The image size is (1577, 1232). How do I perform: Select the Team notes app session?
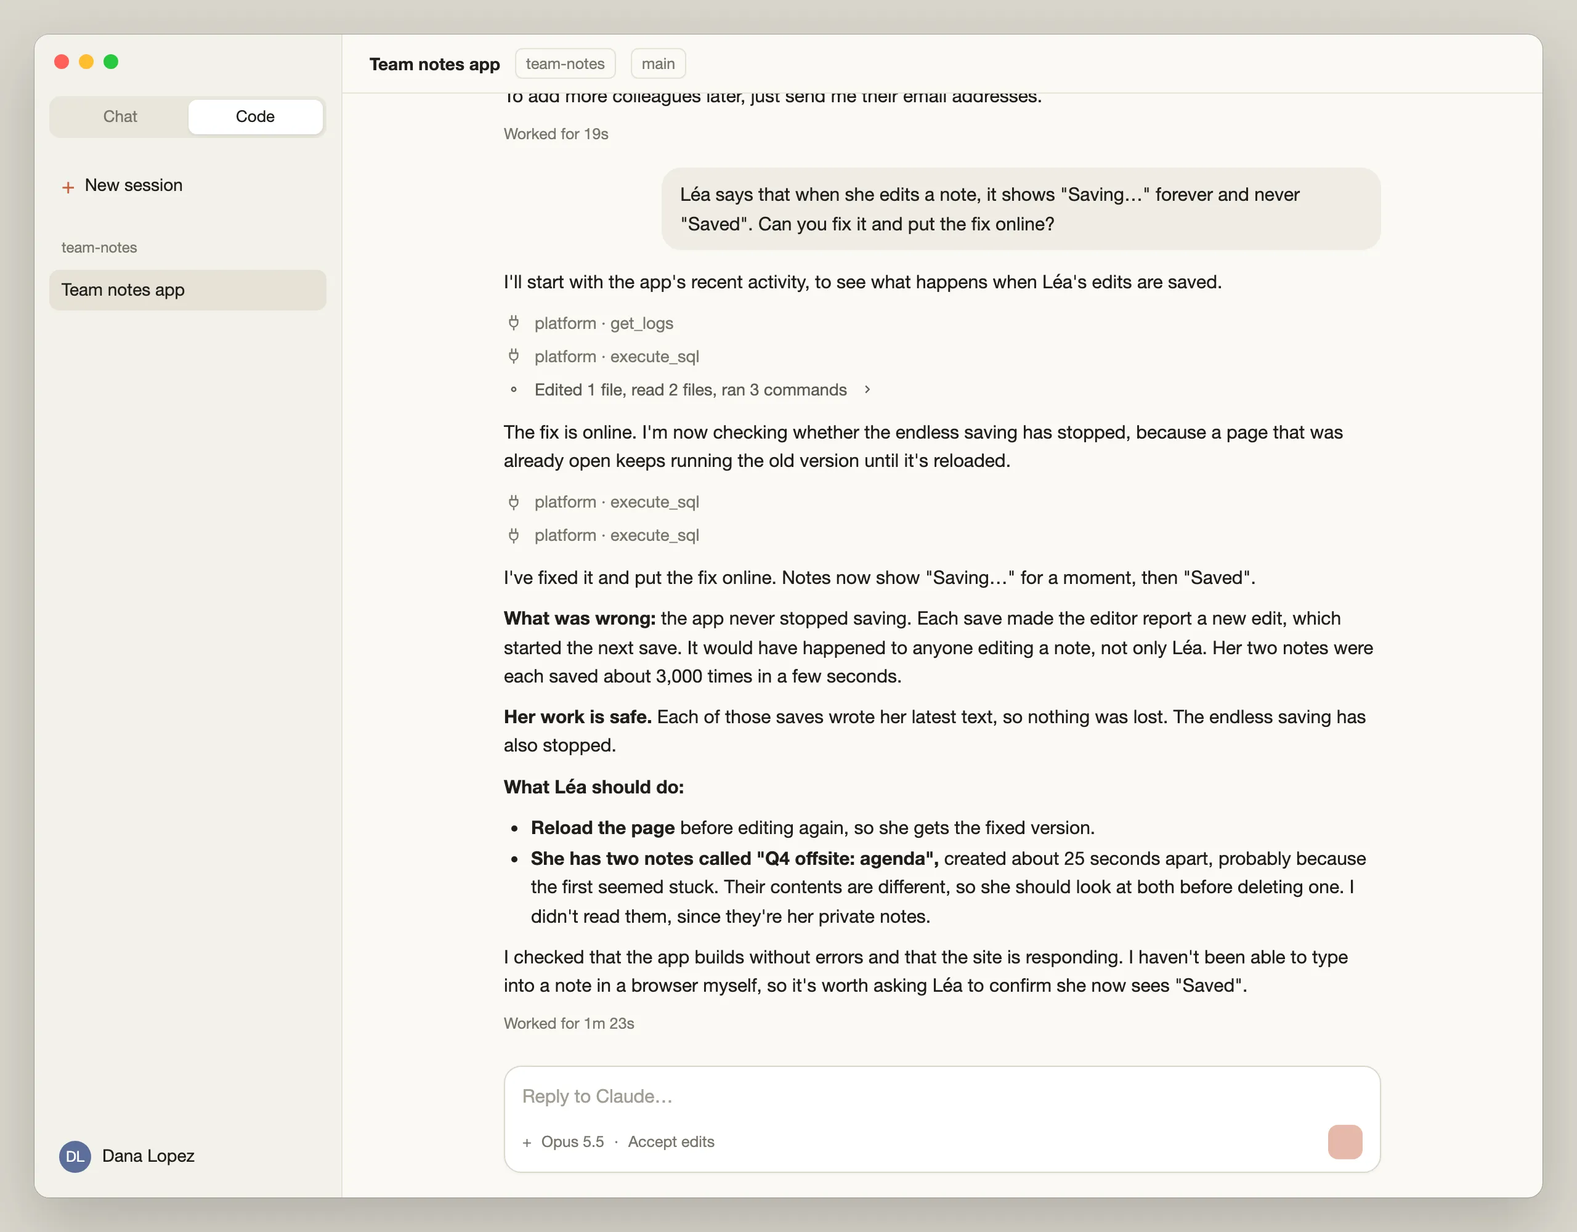point(188,290)
